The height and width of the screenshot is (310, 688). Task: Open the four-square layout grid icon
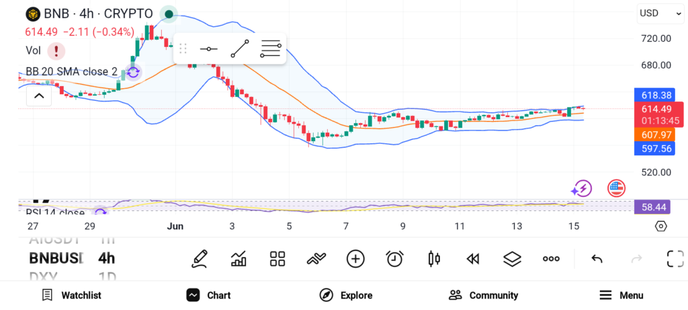[x=277, y=259]
